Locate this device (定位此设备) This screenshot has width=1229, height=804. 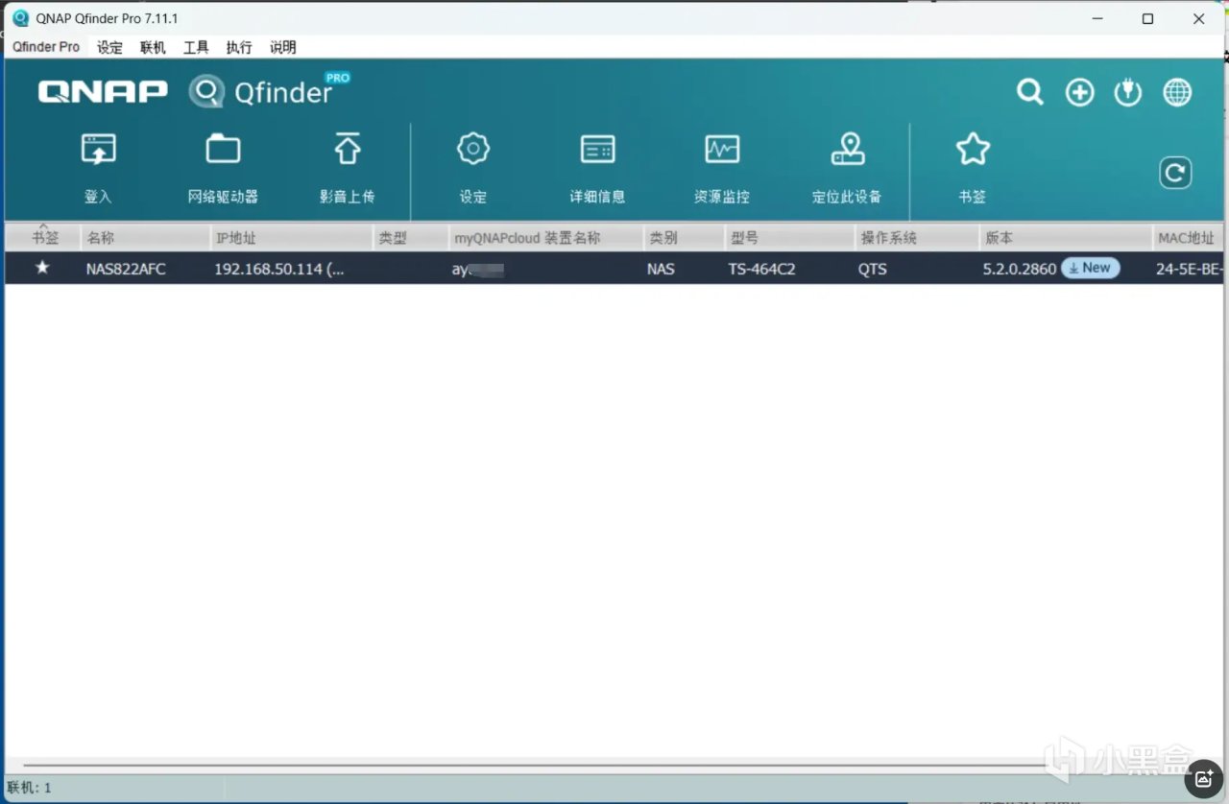coord(847,150)
